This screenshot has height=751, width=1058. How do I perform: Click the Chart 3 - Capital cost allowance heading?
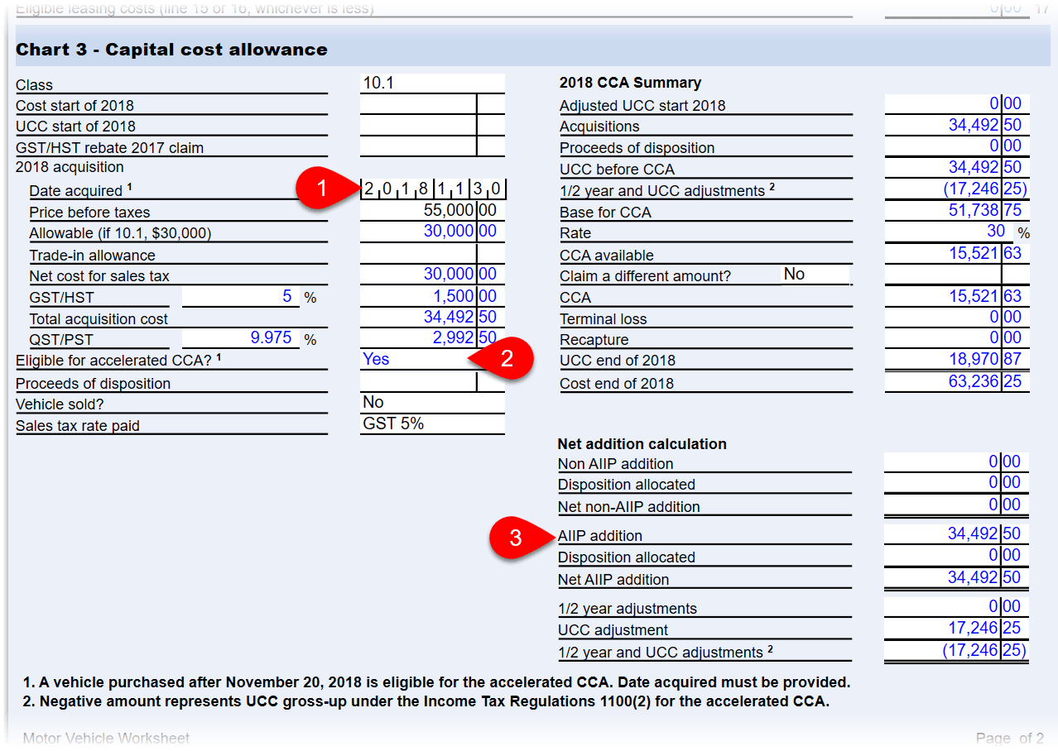171,50
